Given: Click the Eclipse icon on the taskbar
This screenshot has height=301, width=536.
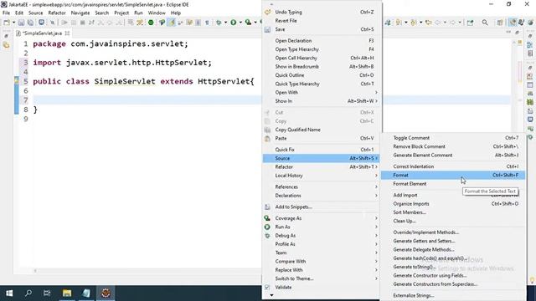Looking at the screenshot, I should [106, 293].
